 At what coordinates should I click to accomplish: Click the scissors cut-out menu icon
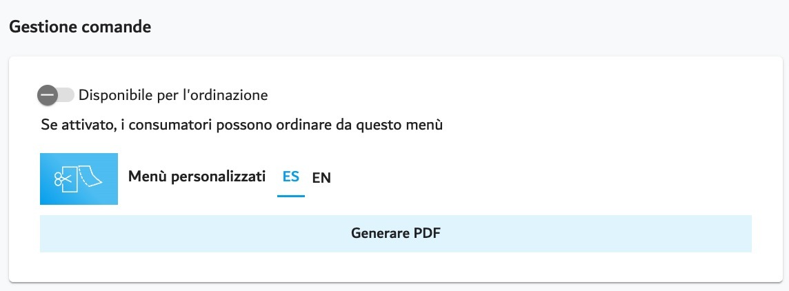79,179
